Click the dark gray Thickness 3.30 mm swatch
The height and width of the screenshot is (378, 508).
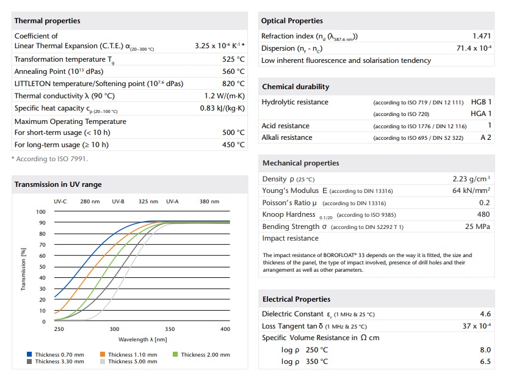(x=29, y=362)
